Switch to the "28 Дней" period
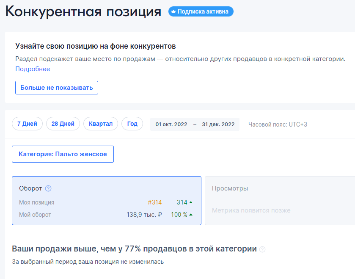The image size is (355, 279). pyautogui.click(x=63, y=124)
